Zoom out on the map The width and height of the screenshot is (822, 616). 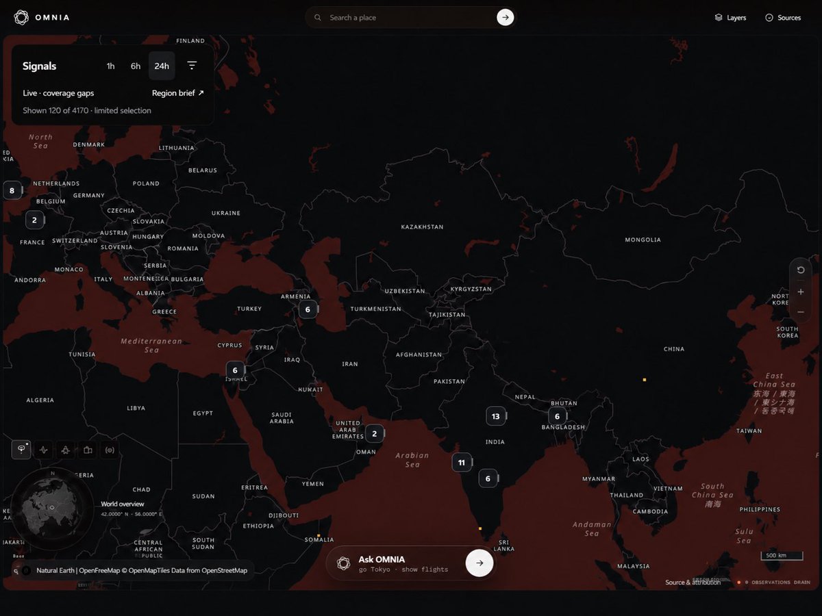coord(800,312)
